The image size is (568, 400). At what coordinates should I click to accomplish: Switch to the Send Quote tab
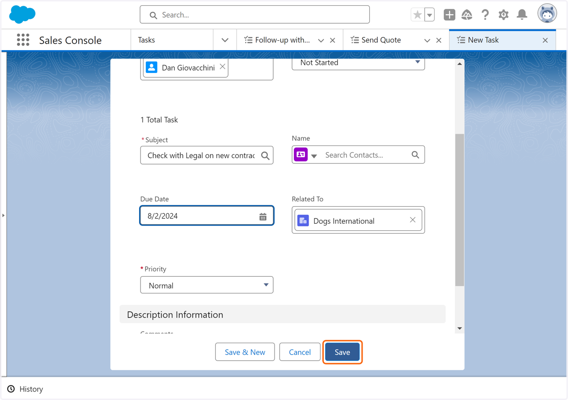381,40
